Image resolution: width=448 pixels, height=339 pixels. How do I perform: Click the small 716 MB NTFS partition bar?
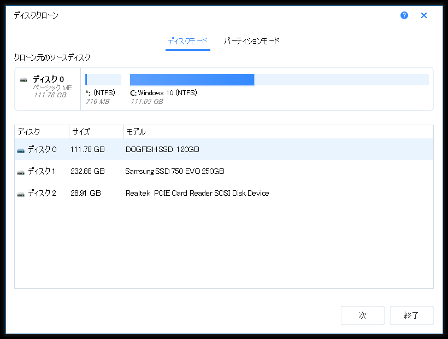103,80
